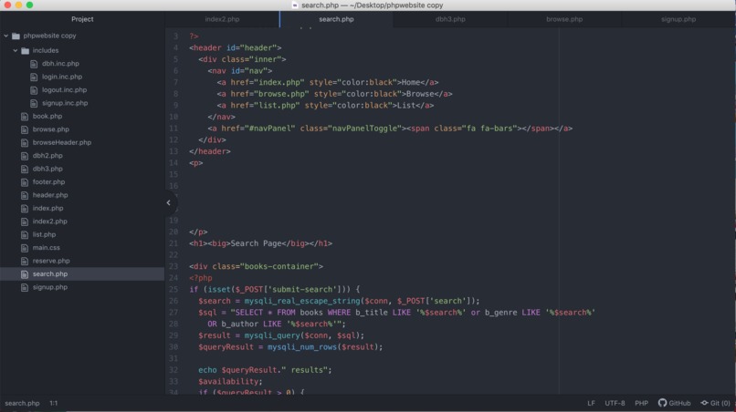Open reserve.php from project tree
The width and height of the screenshot is (736, 412).
tap(51, 261)
